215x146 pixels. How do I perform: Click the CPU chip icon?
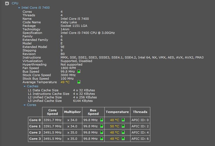pyautogui.click(x=7, y=4)
